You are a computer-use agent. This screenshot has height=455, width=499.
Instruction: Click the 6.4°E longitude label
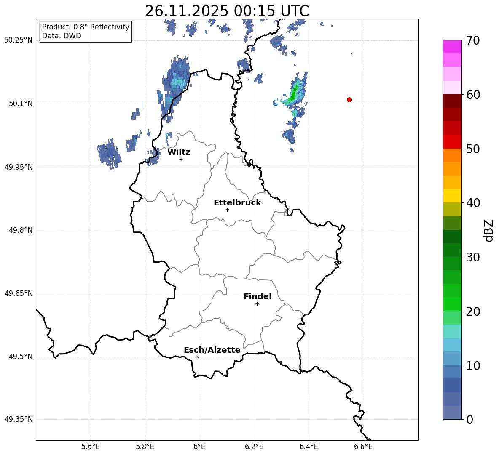click(309, 447)
